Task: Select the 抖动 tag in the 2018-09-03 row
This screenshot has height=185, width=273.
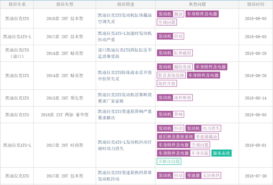Action: [x=178, y=36]
